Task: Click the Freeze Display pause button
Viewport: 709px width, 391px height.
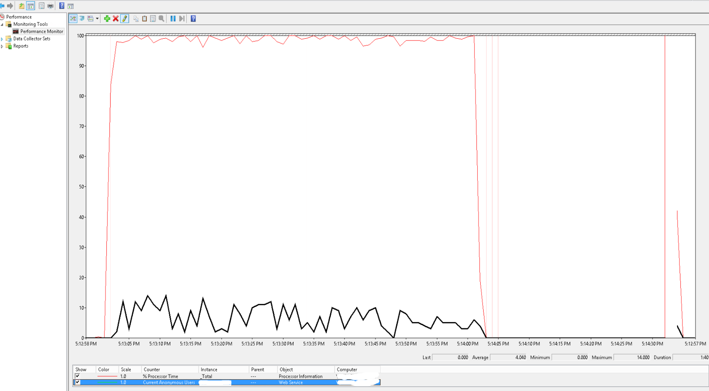Action: [173, 19]
